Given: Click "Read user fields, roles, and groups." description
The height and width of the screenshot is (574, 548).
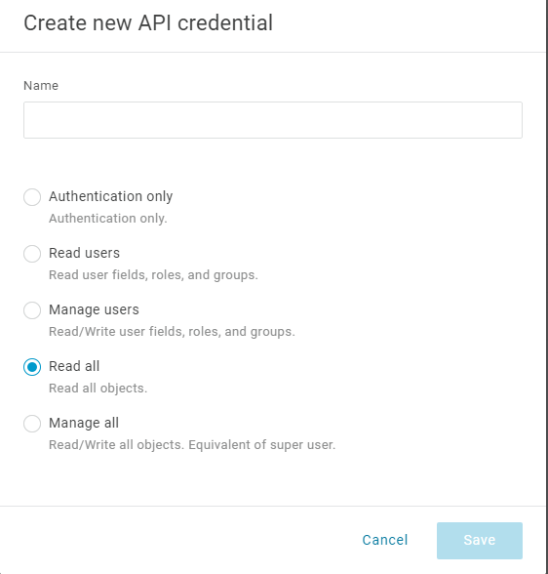Looking at the screenshot, I should pyautogui.click(x=153, y=275).
